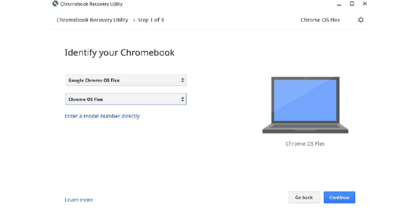Click the Chrome OS Flex caption under laptop

[305, 144]
